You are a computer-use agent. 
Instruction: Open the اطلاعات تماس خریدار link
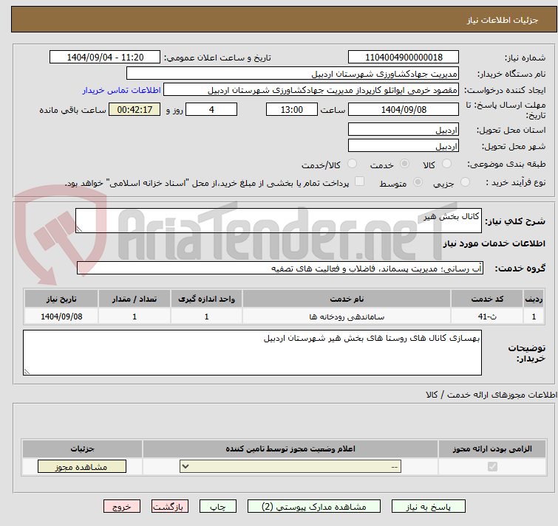[122, 90]
